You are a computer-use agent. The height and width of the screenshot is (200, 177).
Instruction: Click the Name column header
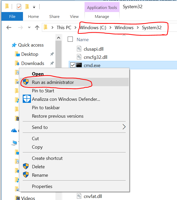82,40
